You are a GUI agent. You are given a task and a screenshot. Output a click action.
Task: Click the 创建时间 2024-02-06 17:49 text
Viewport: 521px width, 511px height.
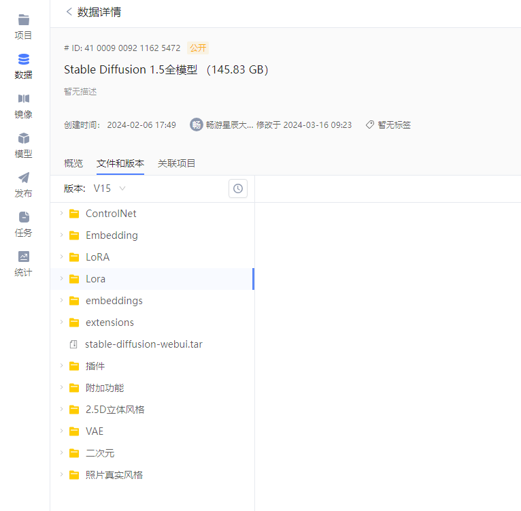120,125
